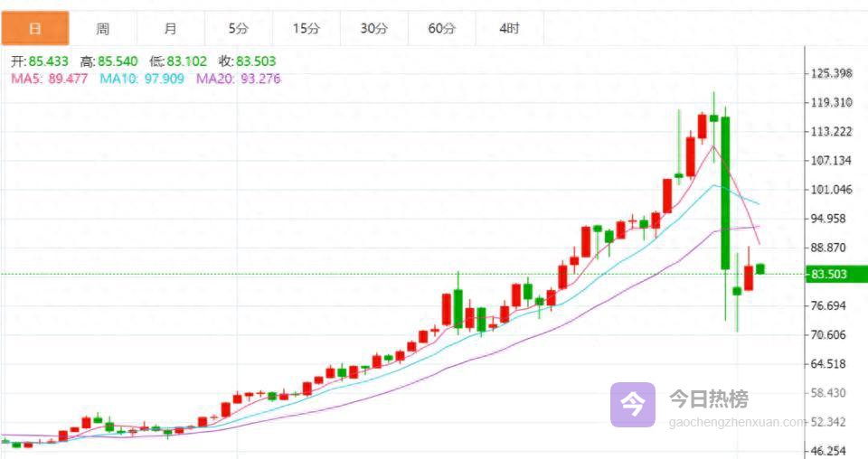
Task: Switch to the 月 (monthly) tab
Action: 171,28
